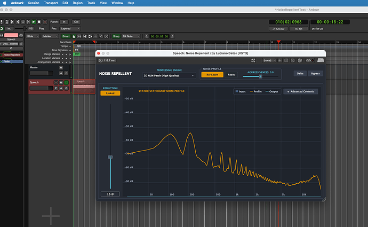Open the Region menu
The width and height of the screenshot is (368, 227).
point(77,3)
